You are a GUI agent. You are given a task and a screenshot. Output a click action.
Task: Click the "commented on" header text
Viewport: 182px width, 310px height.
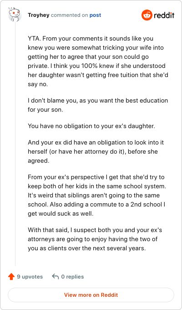[x=70, y=15]
